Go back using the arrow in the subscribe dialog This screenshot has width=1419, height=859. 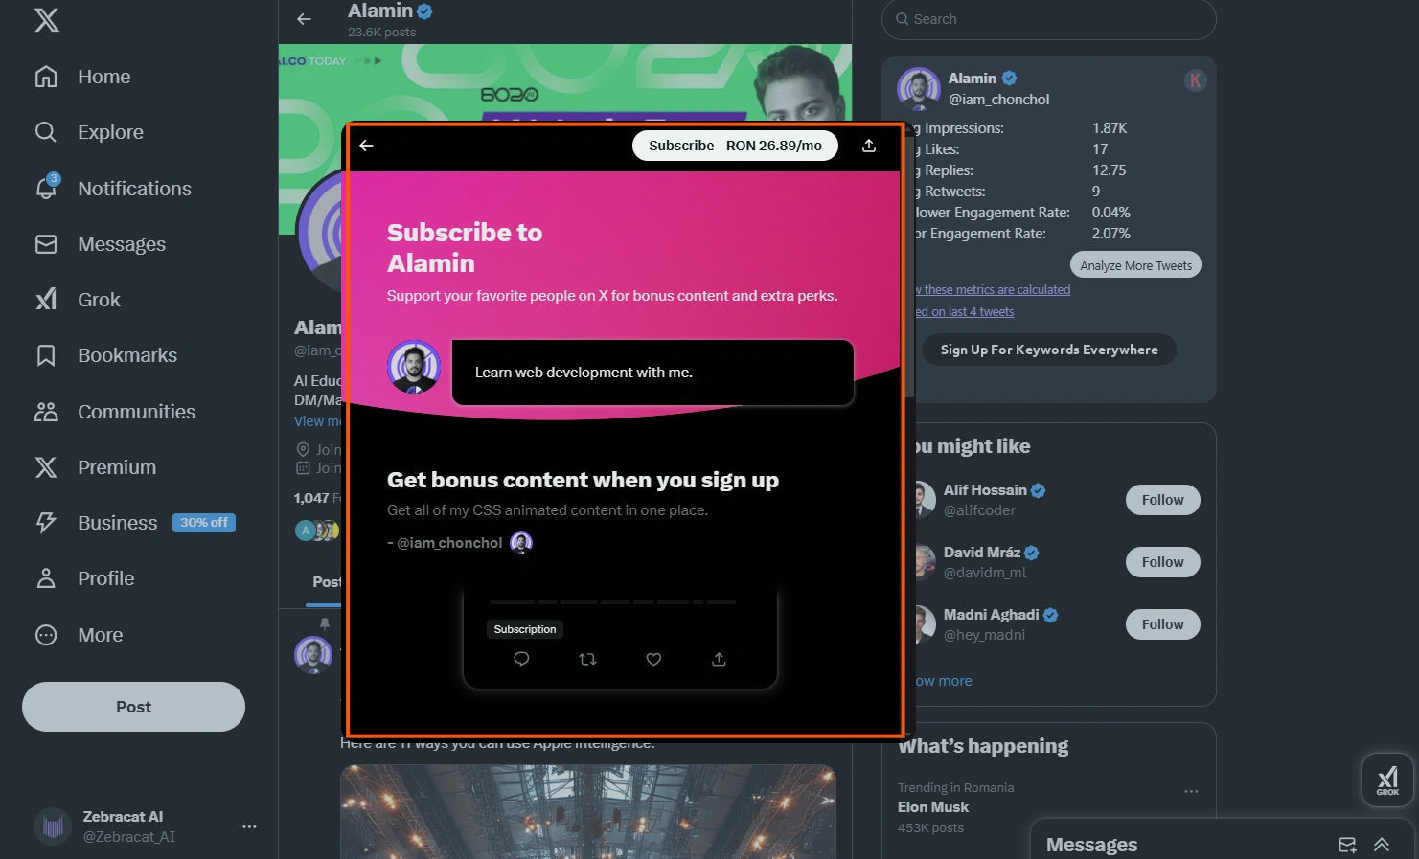366,146
